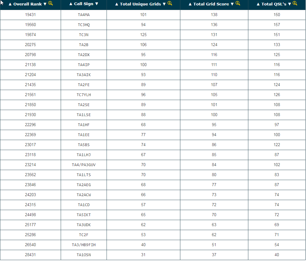
Task: Open Total Unique Grids info magnifier icon
Action: (x=170, y=3)
